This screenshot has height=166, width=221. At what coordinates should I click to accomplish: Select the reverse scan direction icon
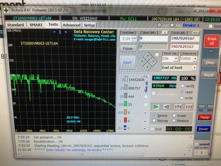(167, 107)
